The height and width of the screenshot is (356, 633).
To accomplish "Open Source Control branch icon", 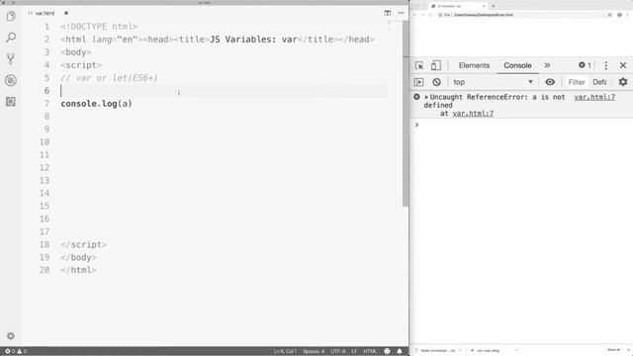I will coord(11,59).
